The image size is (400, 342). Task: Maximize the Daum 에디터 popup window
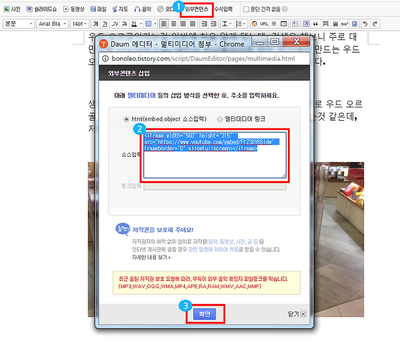[x=274, y=42]
